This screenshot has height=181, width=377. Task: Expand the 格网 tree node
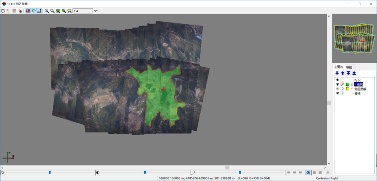click(x=352, y=84)
